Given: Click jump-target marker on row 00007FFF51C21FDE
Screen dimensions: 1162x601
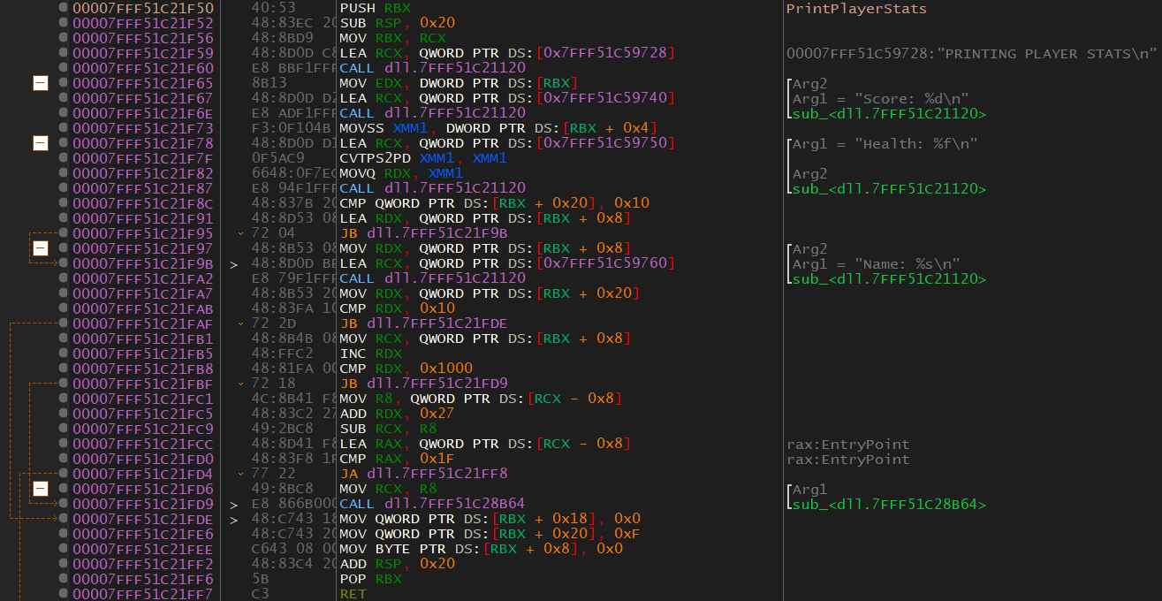Looking at the screenshot, I should click(x=234, y=520).
